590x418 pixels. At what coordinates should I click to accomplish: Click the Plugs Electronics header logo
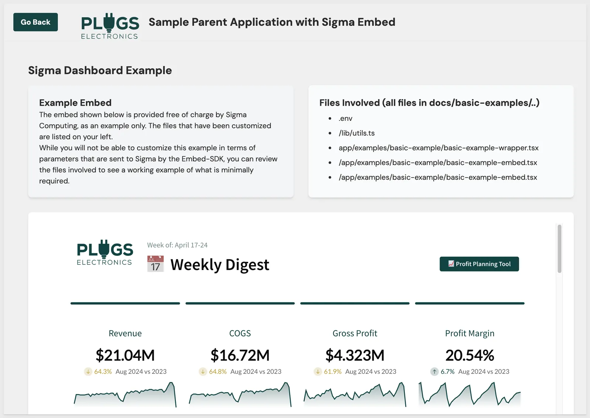(x=110, y=26)
